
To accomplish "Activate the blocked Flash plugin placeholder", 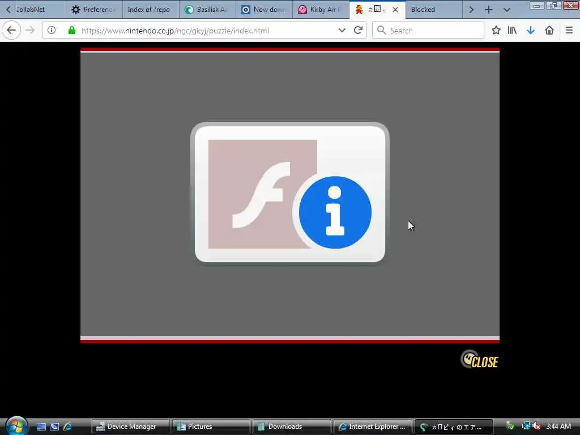I will tap(289, 194).
